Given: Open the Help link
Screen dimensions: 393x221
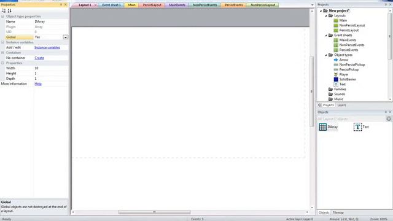Looking at the screenshot, I should [38, 84].
